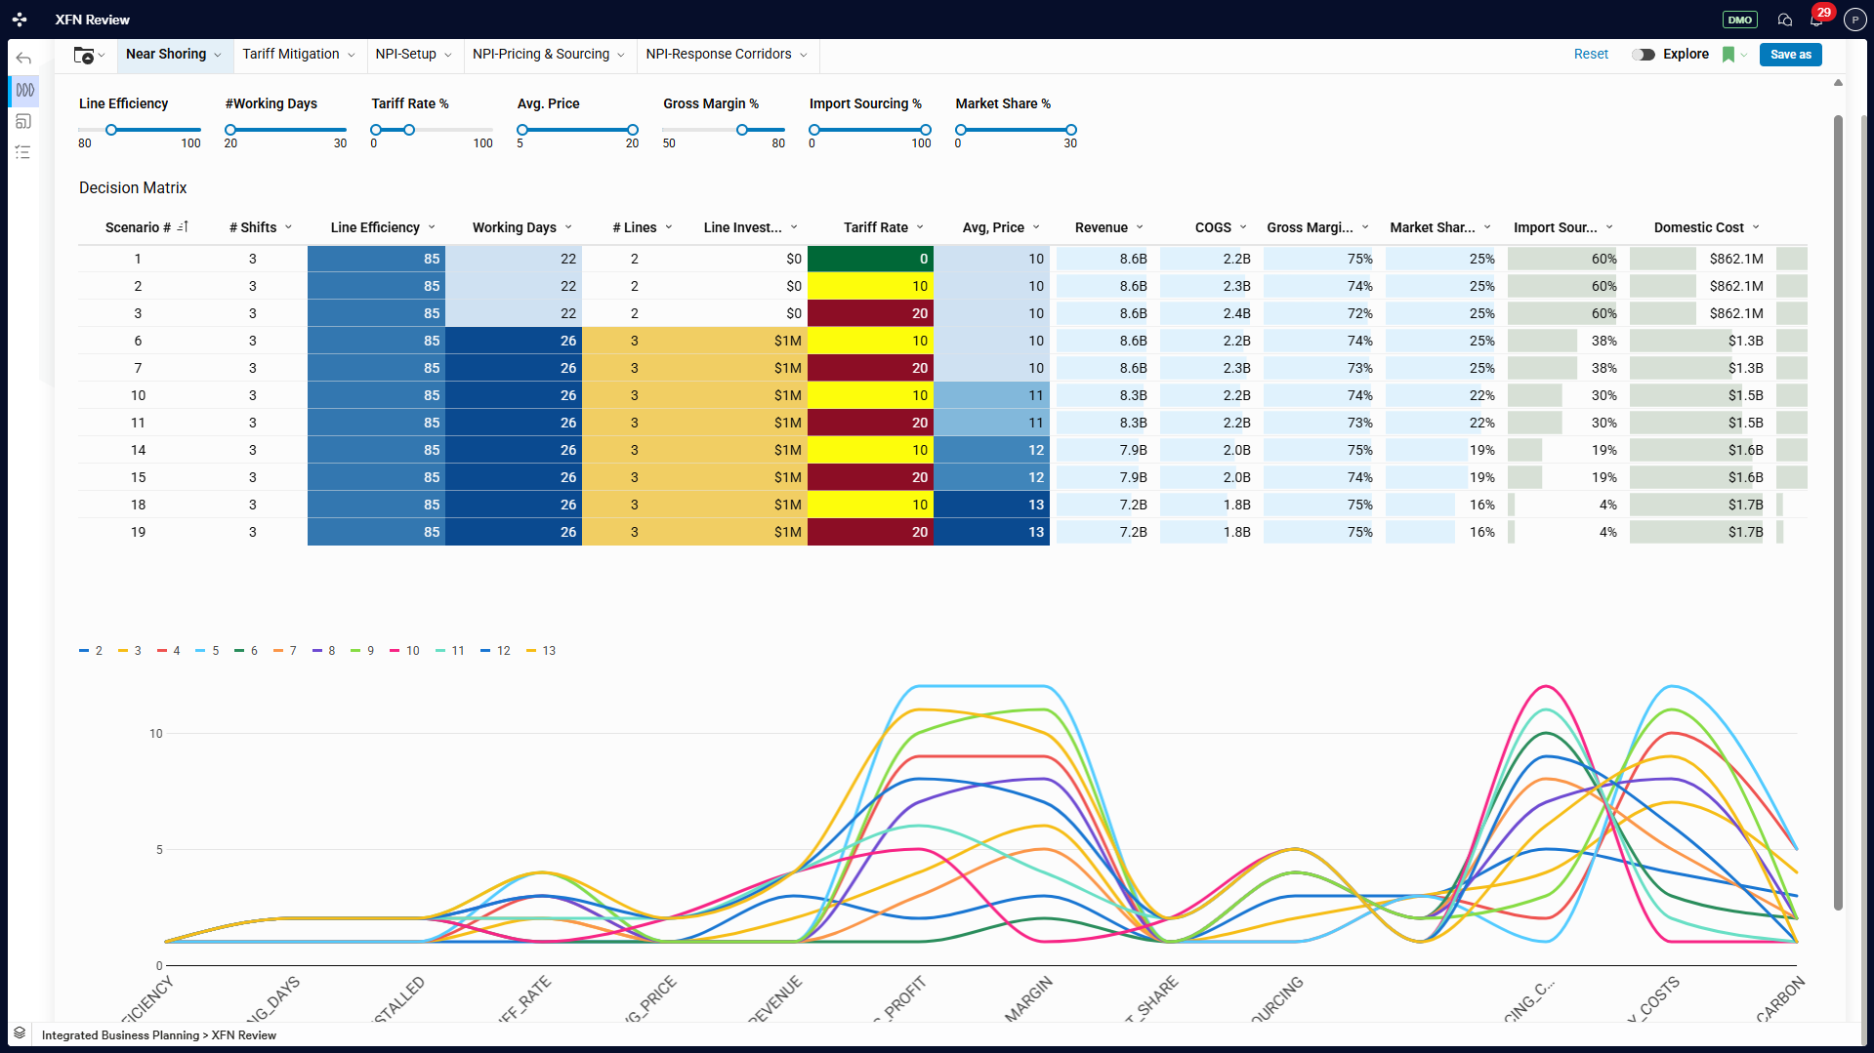Click the Market Shar... column header
Viewport: 1874px width, 1053px height.
[x=1433, y=227]
